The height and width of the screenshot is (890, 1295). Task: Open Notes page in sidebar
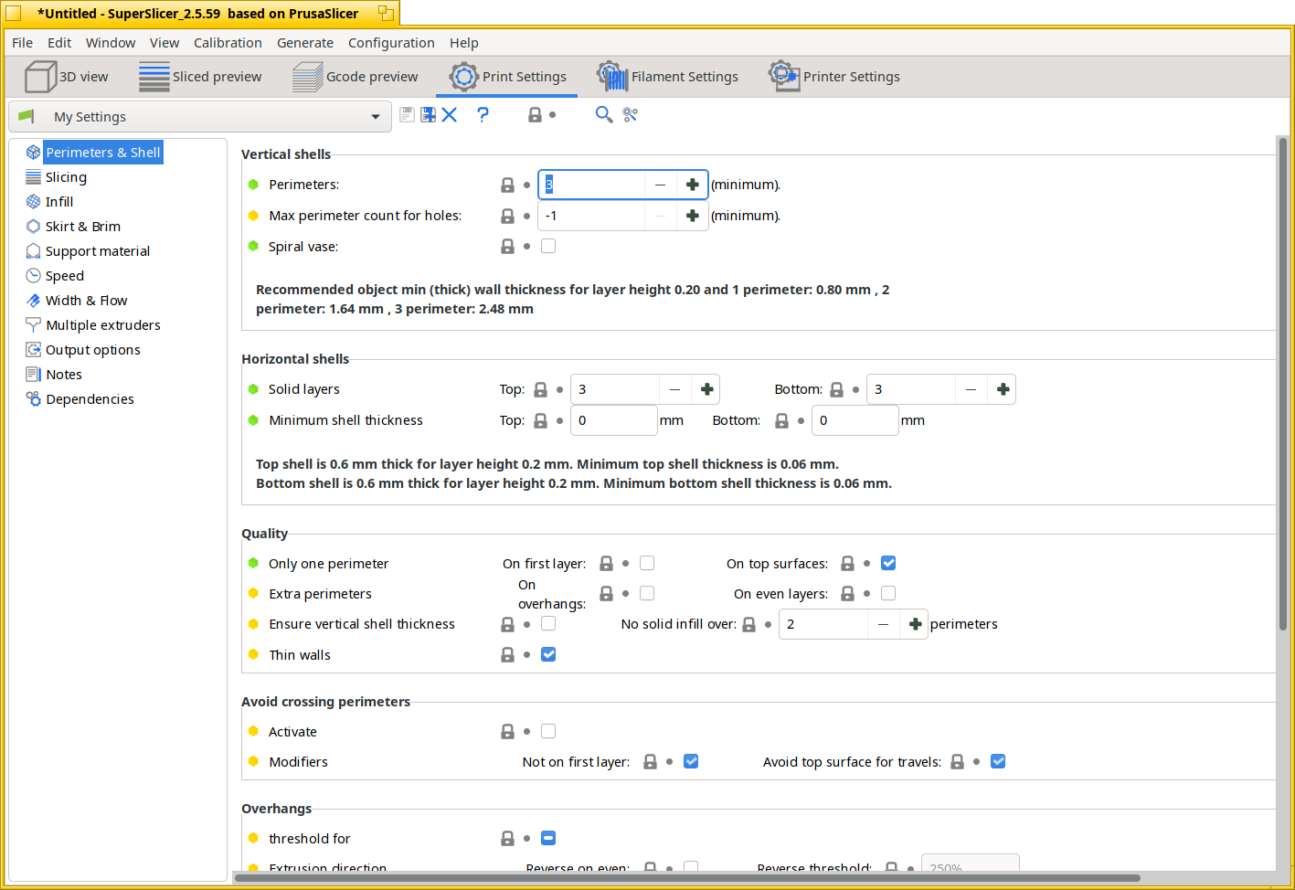(x=63, y=375)
